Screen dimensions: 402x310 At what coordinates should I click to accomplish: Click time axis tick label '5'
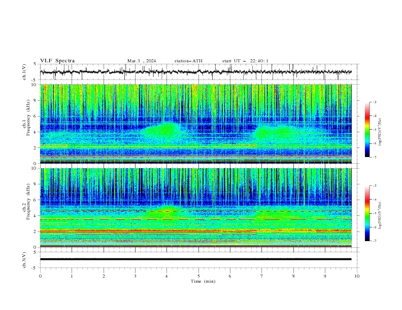[x=198, y=276]
